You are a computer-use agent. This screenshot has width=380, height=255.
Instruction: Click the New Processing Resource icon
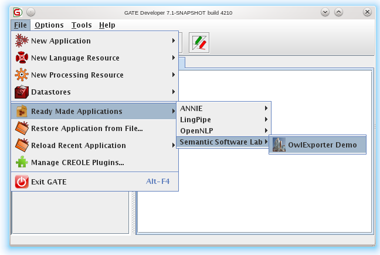pyautogui.click(x=22, y=75)
